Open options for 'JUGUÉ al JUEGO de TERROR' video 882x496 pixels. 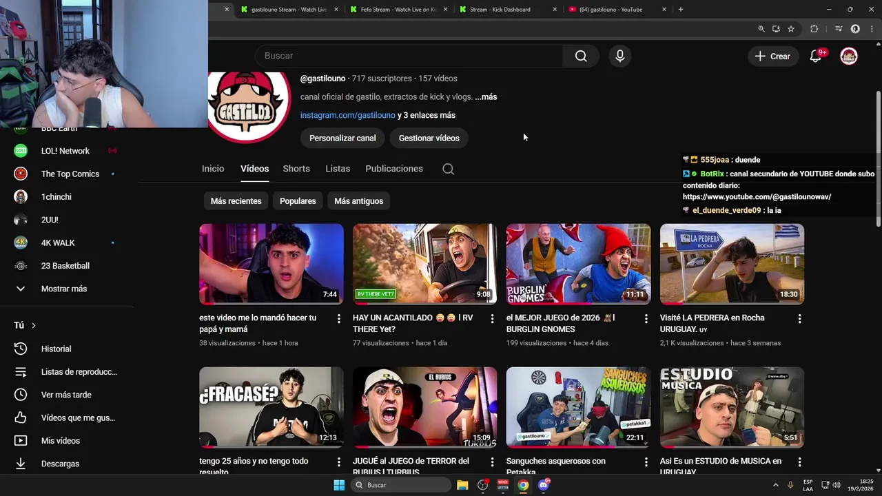click(492, 462)
